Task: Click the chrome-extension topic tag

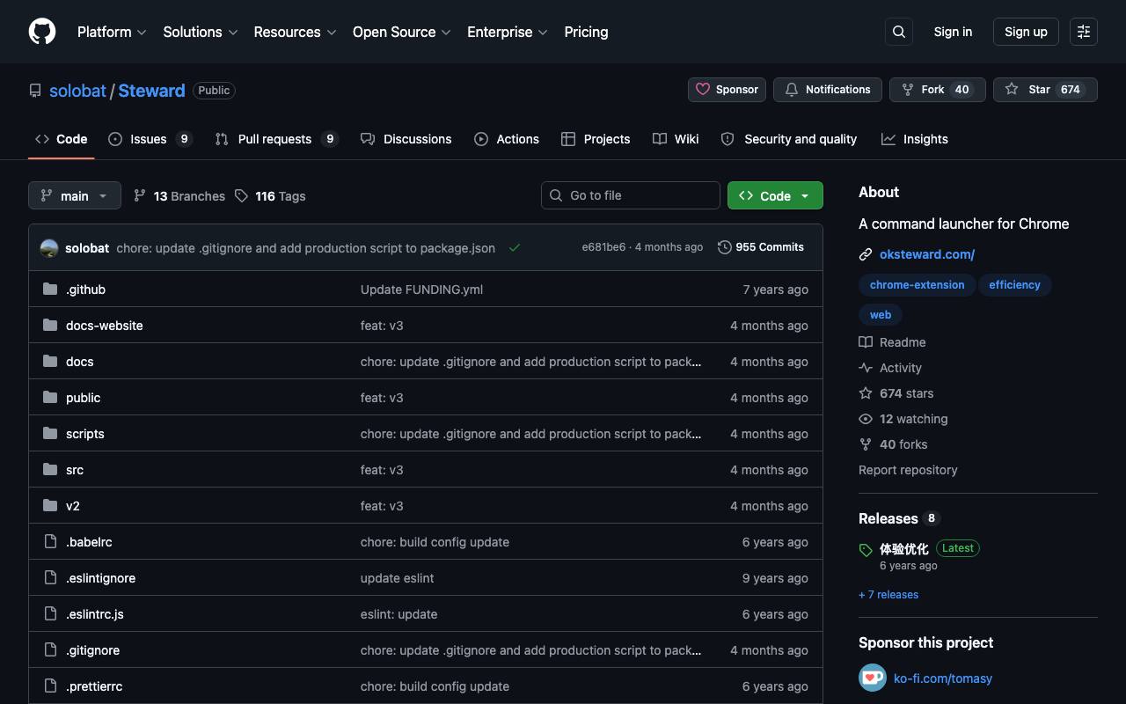Action: click(x=917, y=285)
